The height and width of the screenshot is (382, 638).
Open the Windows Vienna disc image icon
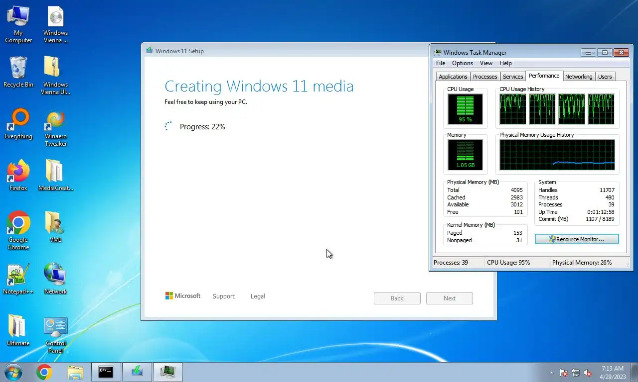click(56, 25)
